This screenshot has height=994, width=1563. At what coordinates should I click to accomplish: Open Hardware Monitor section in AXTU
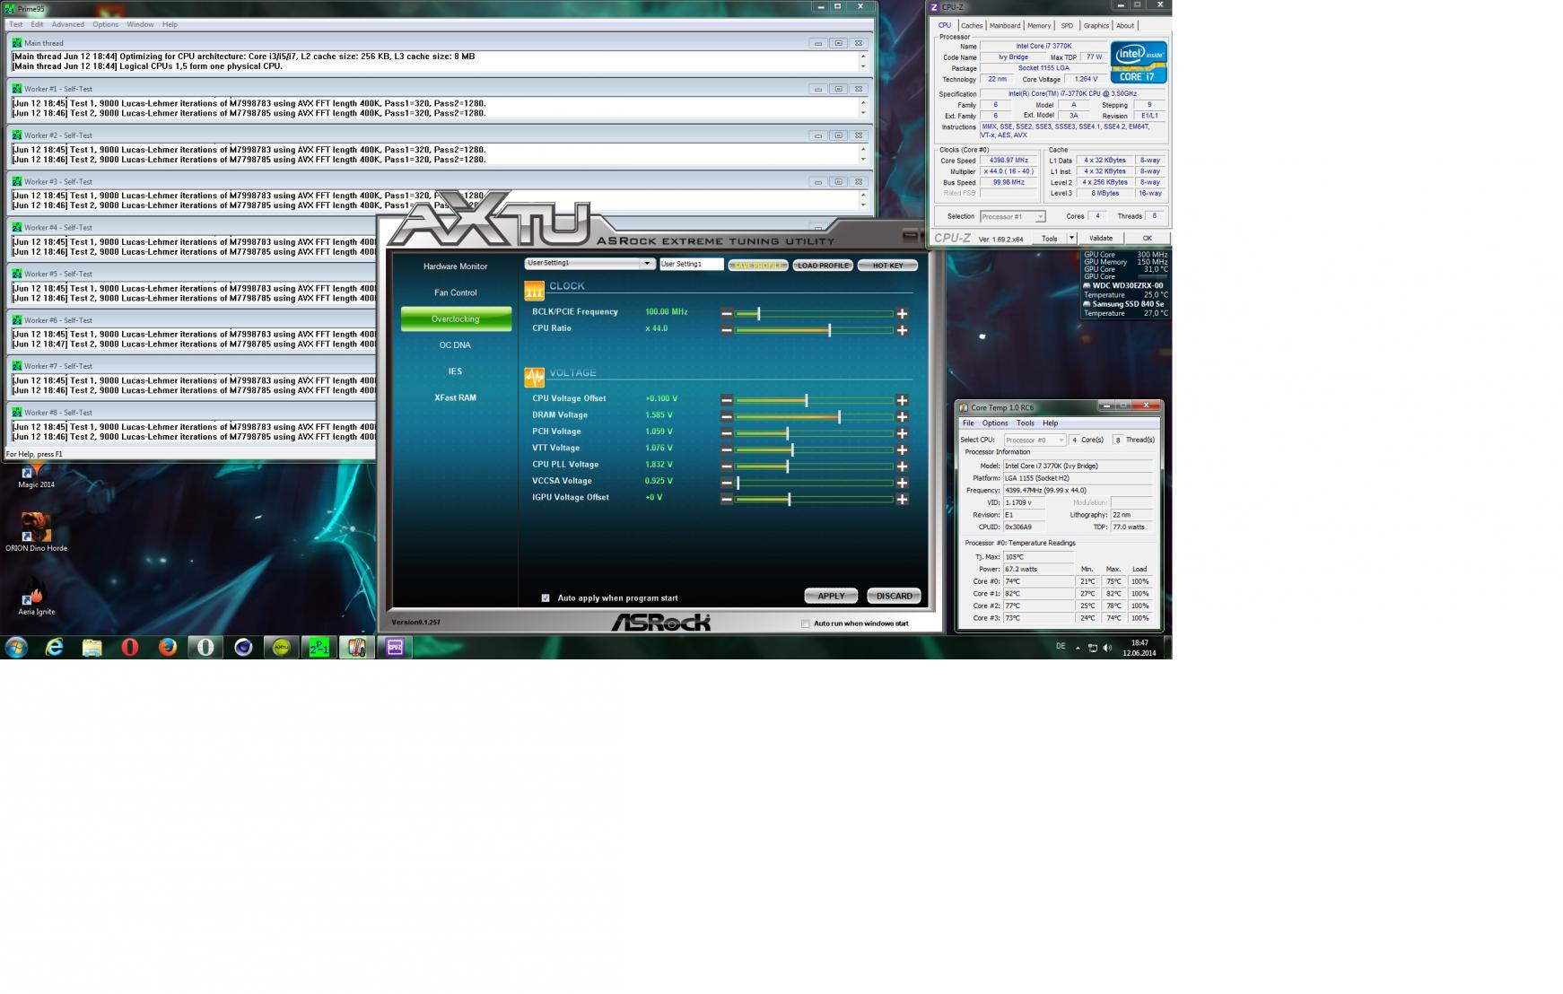456,266
